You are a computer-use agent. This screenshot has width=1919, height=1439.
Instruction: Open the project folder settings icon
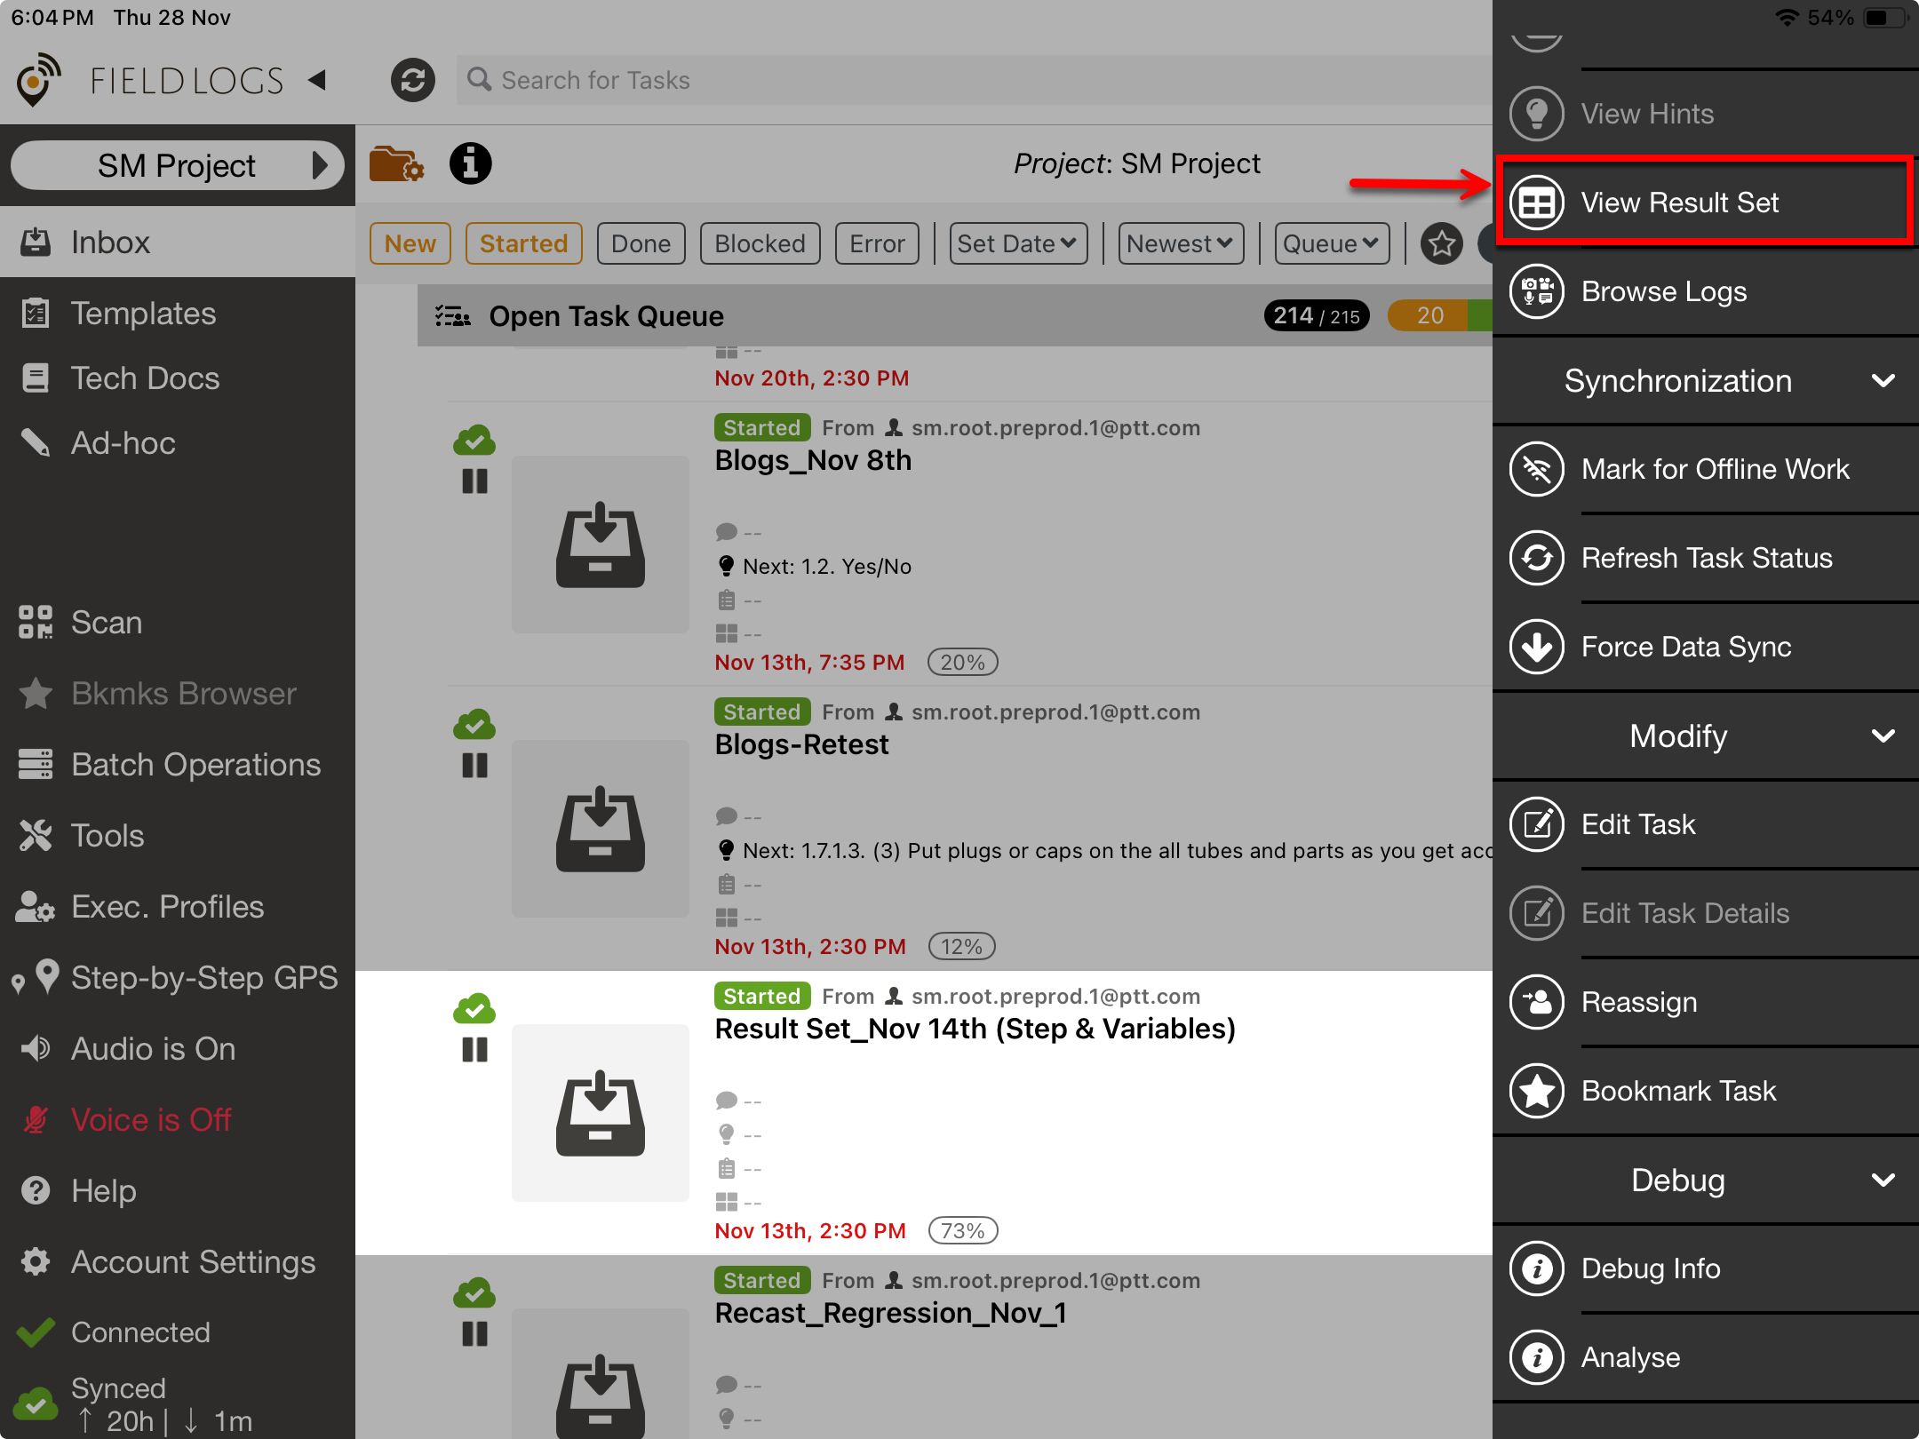click(x=396, y=163)
